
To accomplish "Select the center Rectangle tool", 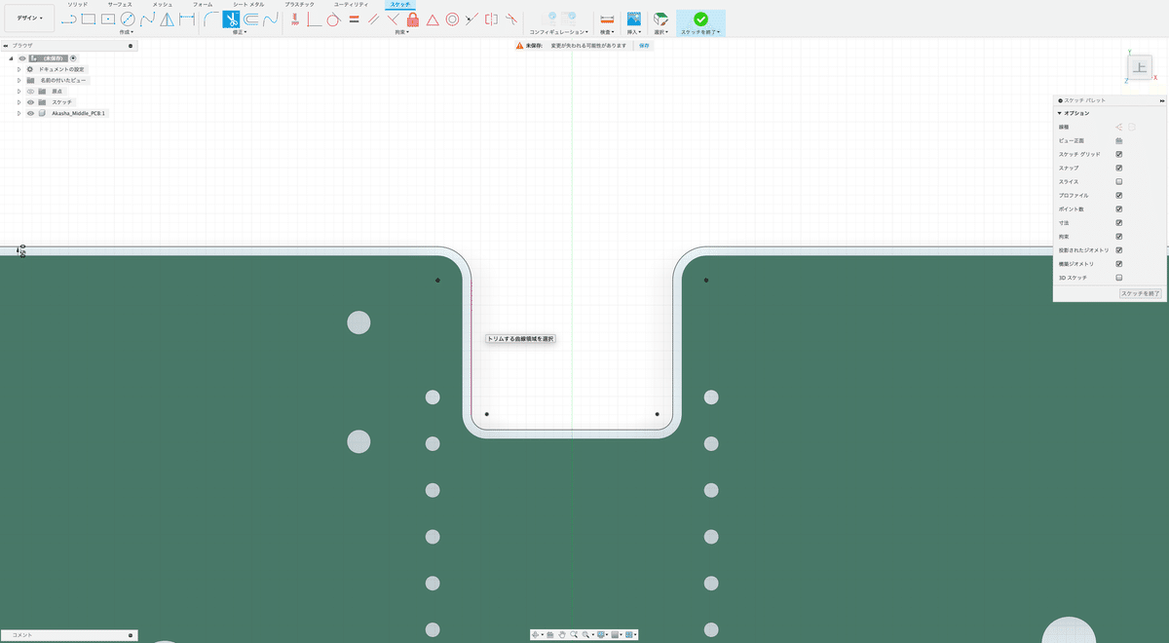I will point(108,19).
